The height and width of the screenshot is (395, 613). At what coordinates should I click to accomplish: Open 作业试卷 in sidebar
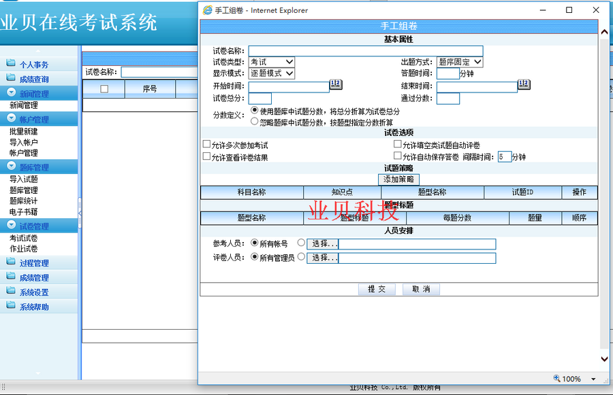pos(24,249)
